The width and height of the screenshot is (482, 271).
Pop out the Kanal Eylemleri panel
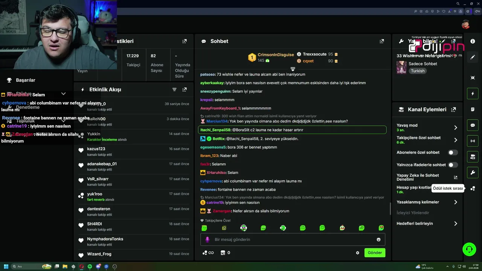(453, 110)
